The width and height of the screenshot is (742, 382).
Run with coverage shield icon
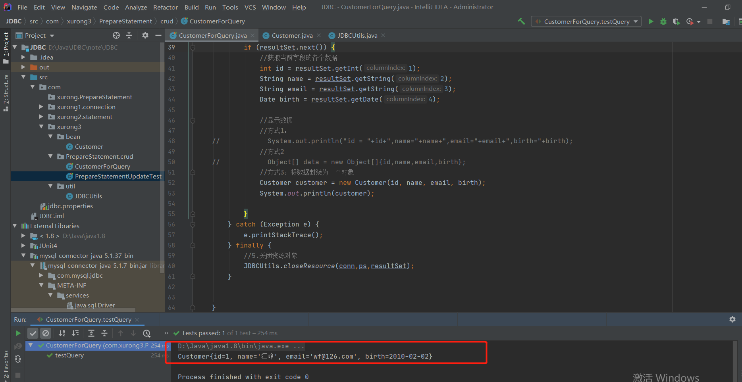(x=676, y=21)
